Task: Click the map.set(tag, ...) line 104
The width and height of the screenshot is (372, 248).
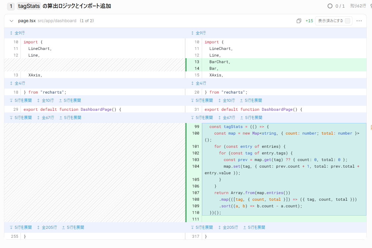Action: 282,170
